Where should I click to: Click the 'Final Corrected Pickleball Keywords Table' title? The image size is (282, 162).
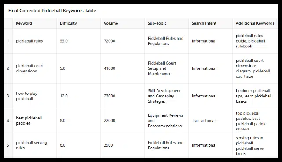(52, 11)
